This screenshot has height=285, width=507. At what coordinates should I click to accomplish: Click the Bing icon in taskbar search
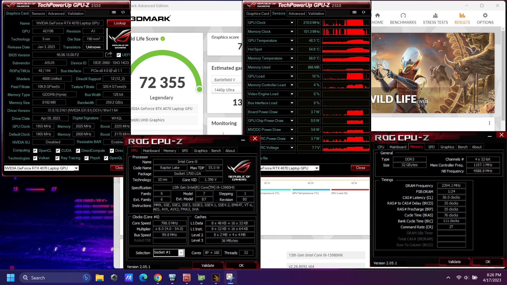pos(86,278)
